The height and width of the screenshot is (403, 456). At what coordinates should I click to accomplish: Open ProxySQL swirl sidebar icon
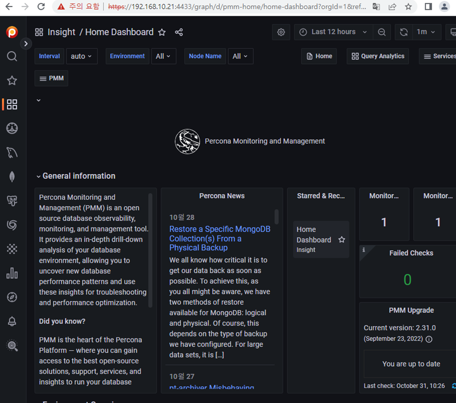point(12,225)
